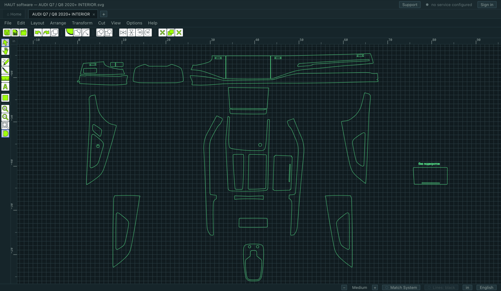Select the rectangle shape tool
501x291 pixels.
point(5,98)
